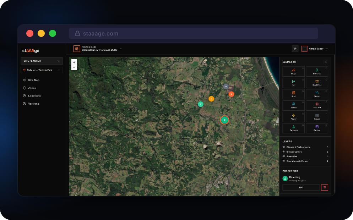The image size is (353, 220).
Task: Open the Site Planner dropdown
Action: tap(42, 61)
